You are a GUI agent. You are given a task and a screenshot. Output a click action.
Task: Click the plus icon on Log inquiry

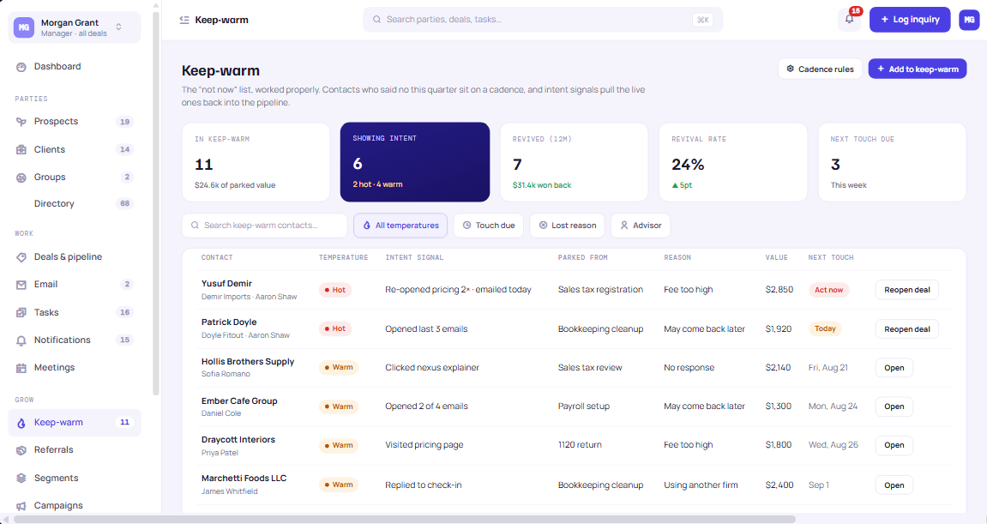[x=884, y=20]
